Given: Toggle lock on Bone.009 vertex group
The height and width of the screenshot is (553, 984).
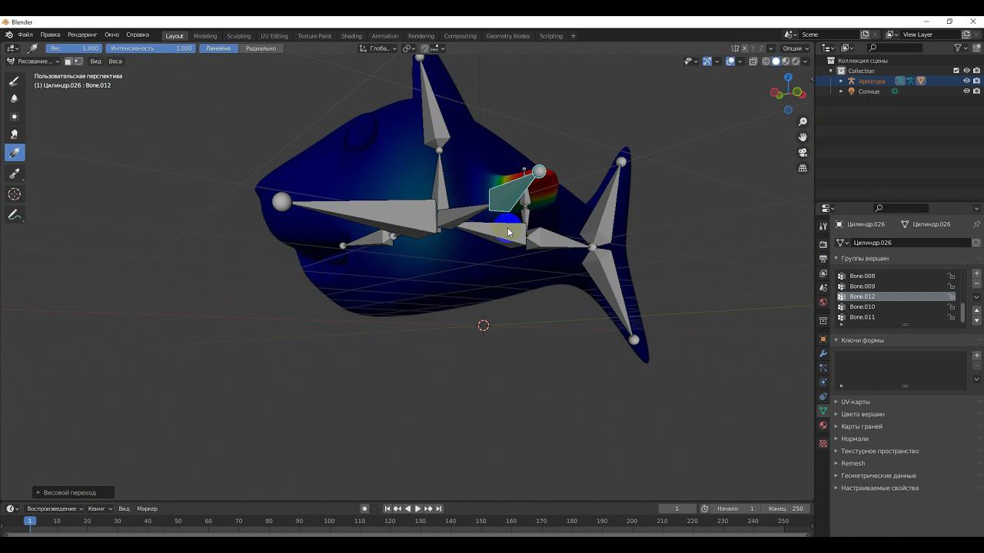Looking at the screenshot, I should click(952, 286).
